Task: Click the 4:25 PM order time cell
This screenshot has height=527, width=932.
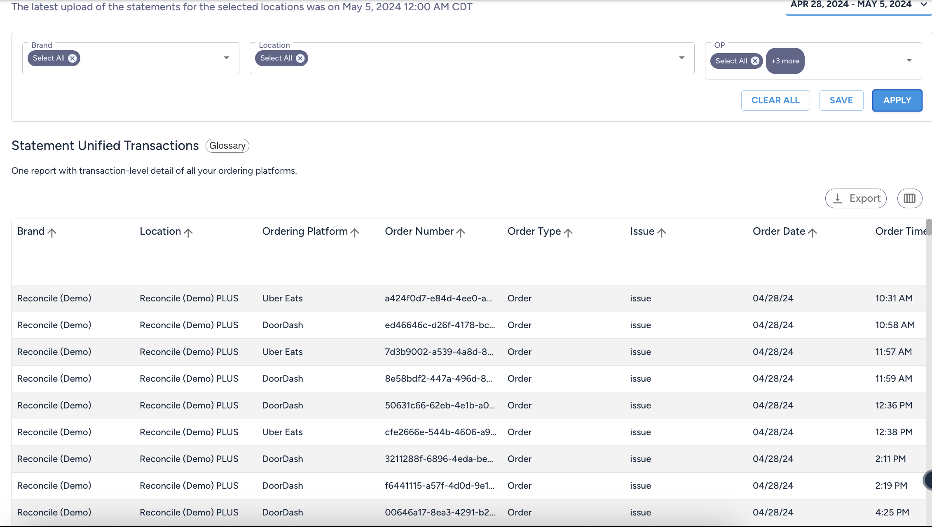Action: (x=892, y=513)
